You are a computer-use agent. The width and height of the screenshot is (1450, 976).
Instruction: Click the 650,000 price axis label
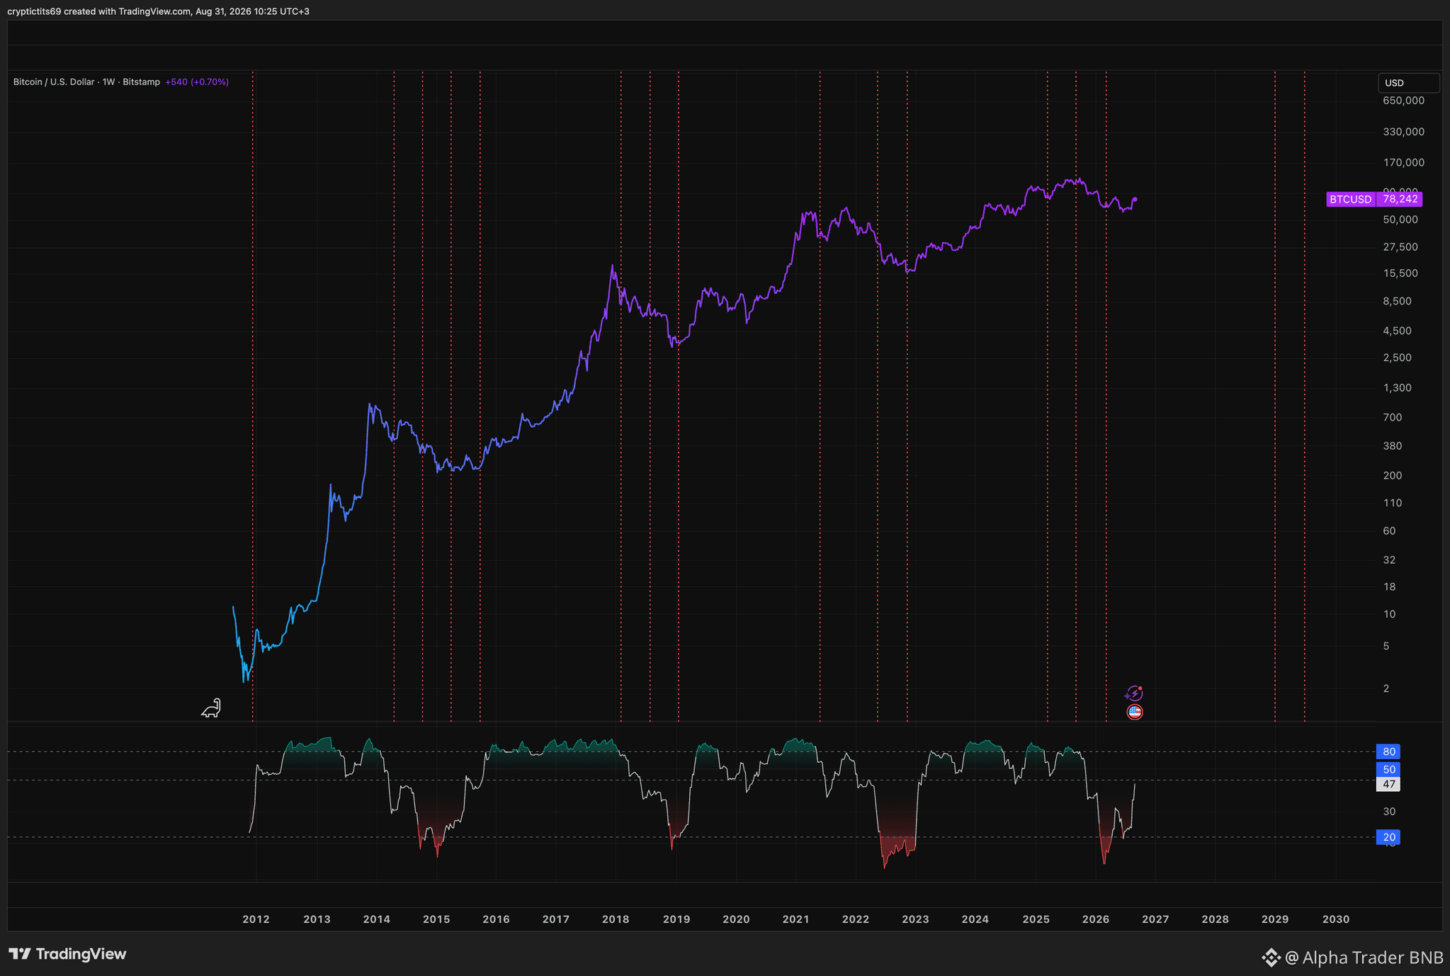[1403, 101]
